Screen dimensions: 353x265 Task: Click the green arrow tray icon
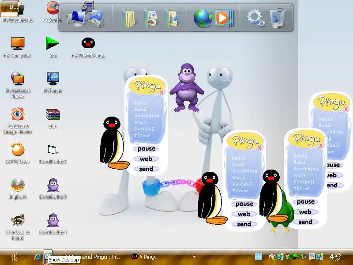(x=295, y=257)
